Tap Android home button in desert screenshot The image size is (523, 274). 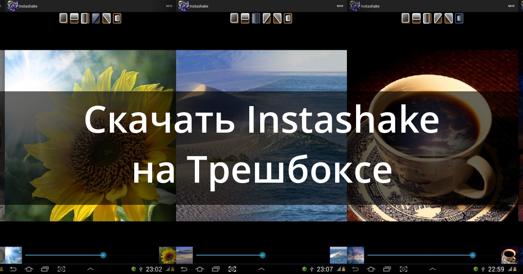tap(200, 269)
